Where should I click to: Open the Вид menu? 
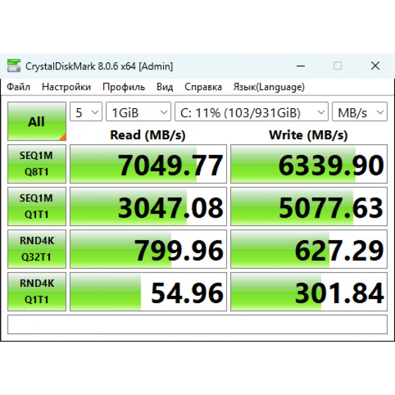click(165, 87)
